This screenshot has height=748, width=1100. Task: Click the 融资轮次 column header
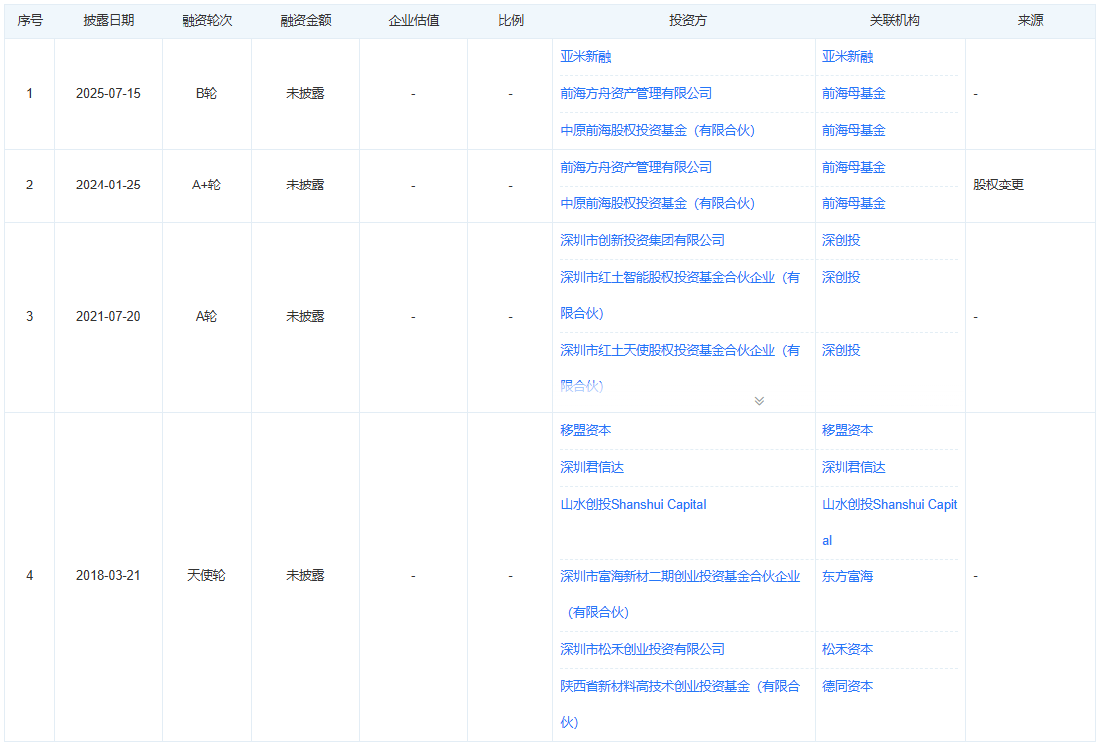pyautogui.click(x=206, y=21)
